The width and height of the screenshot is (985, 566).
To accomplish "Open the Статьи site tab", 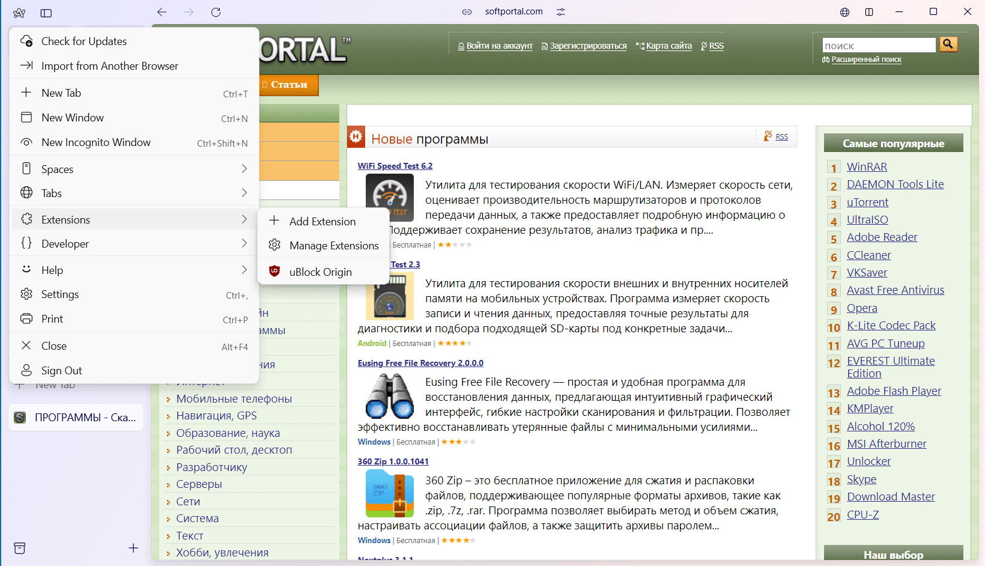I will [289, 85].
